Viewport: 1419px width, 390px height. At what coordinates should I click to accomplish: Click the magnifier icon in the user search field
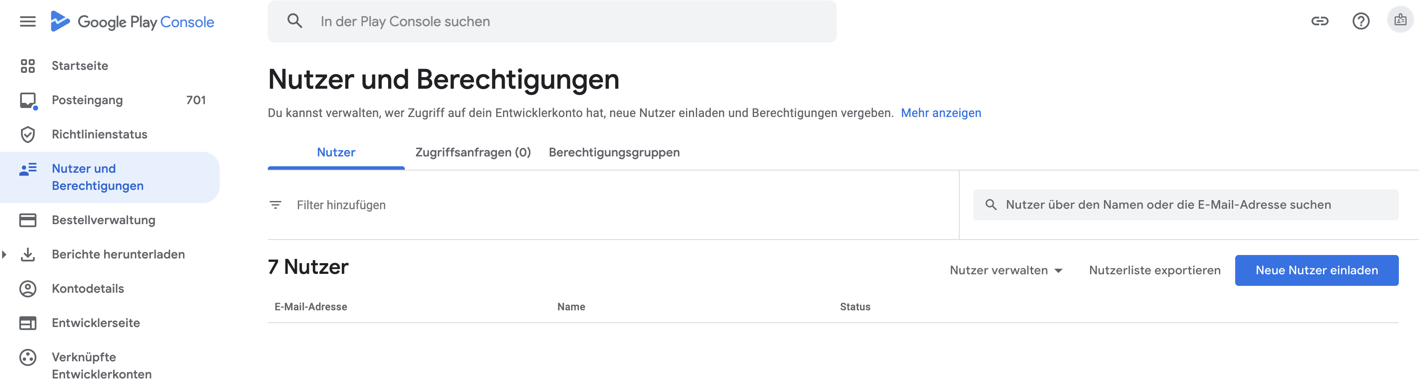[991, 205]
